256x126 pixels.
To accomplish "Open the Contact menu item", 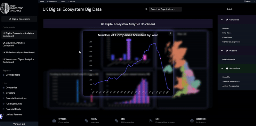I will pyautogui.click(x=72, y=2).
